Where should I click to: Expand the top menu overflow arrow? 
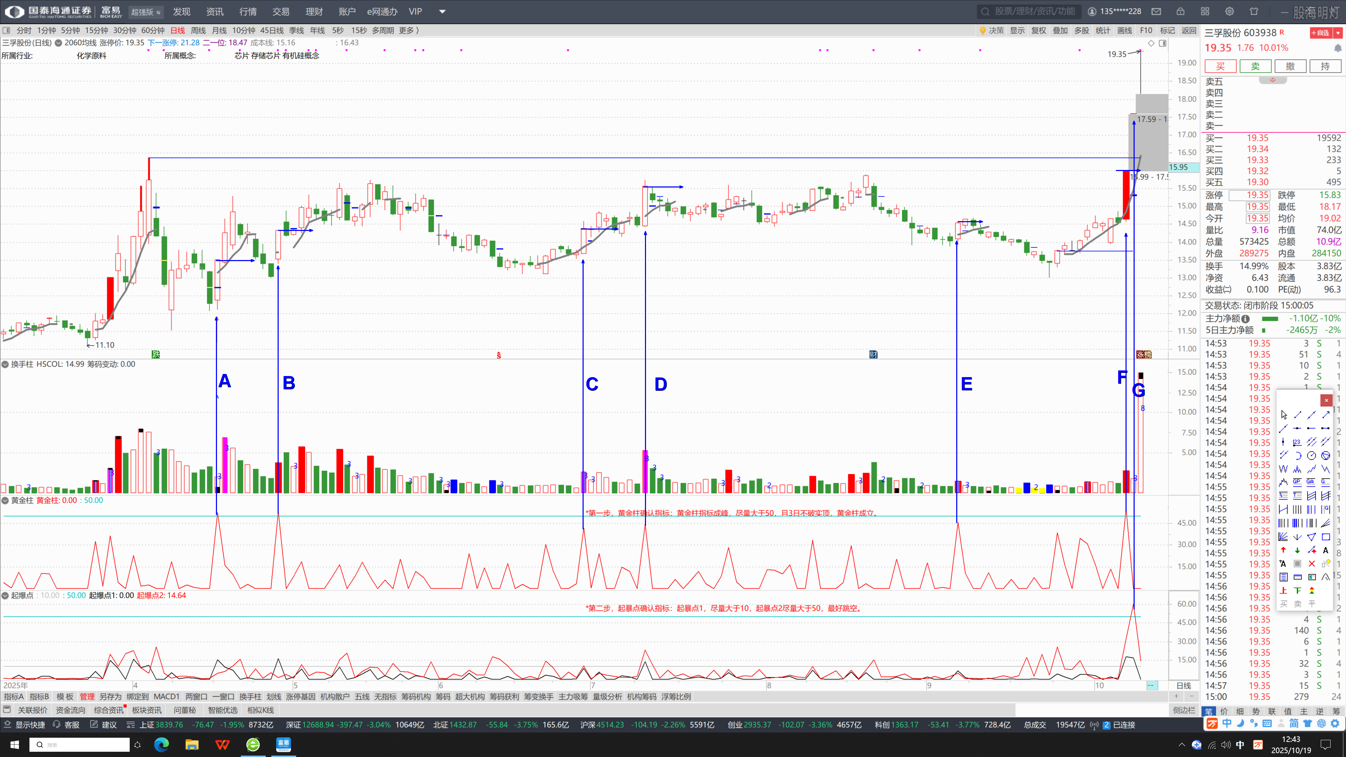coord(442,12)
